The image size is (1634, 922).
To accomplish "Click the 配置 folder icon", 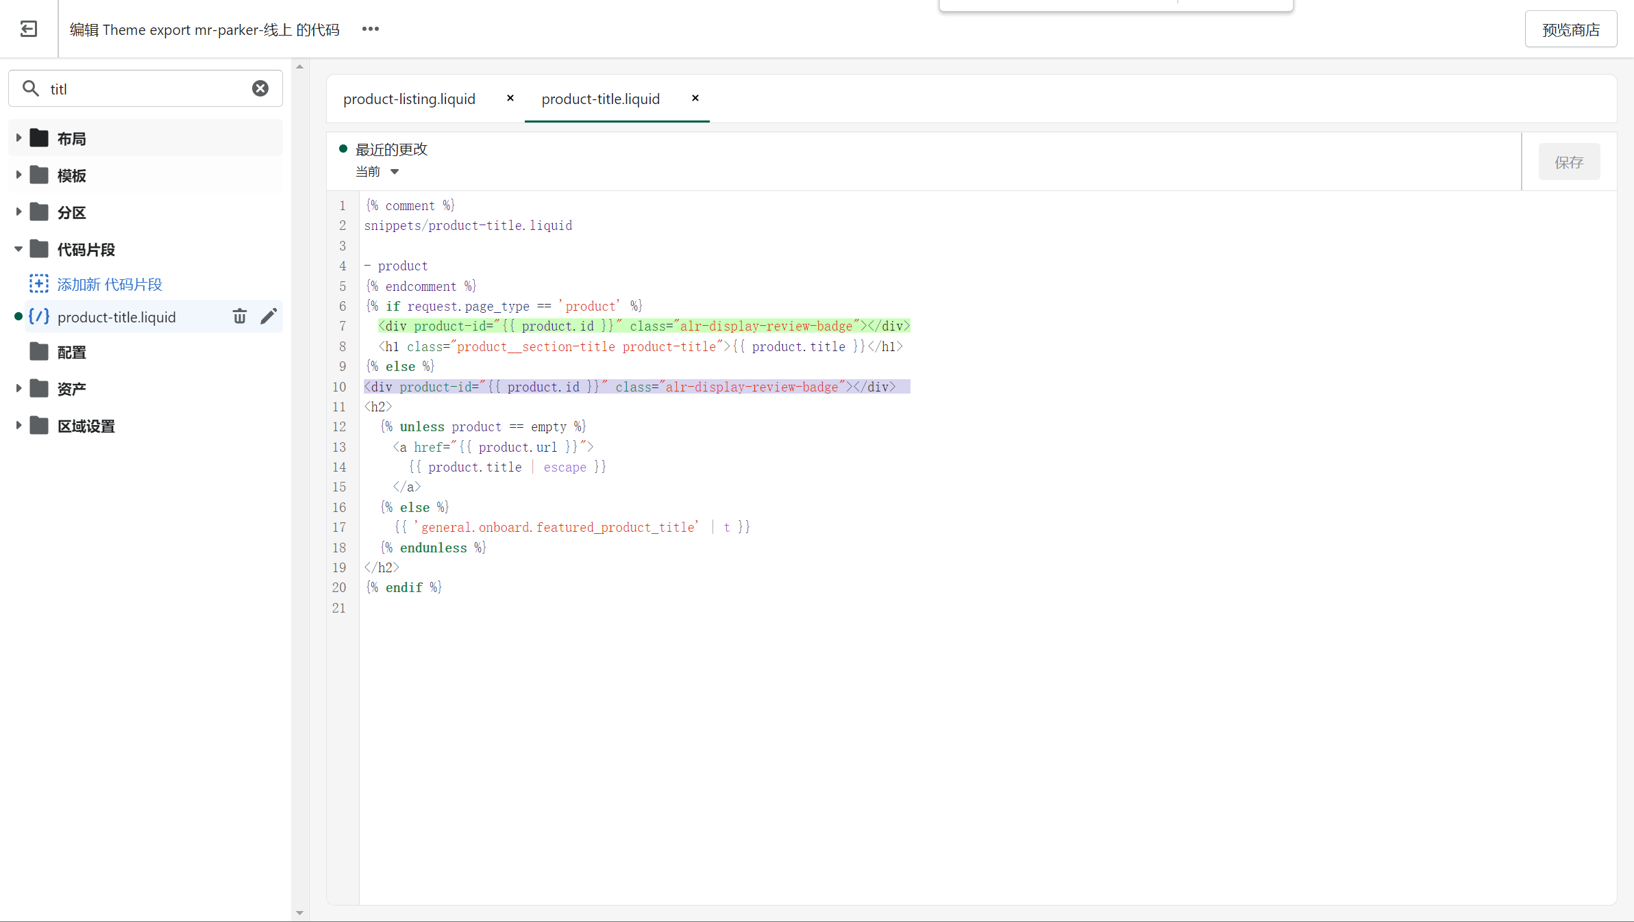I will (x=39, y=352).
